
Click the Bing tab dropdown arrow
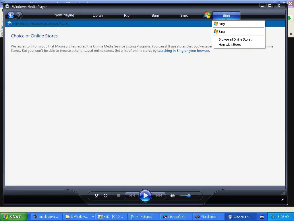click(226, 19)
